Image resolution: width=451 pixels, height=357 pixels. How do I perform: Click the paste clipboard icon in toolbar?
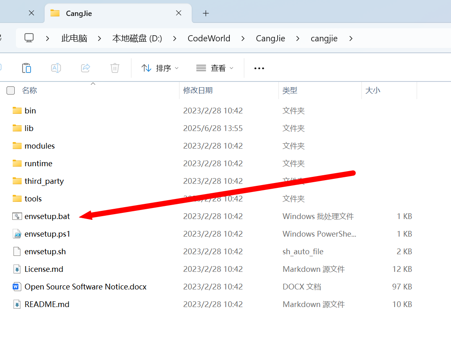coord(27,68)
